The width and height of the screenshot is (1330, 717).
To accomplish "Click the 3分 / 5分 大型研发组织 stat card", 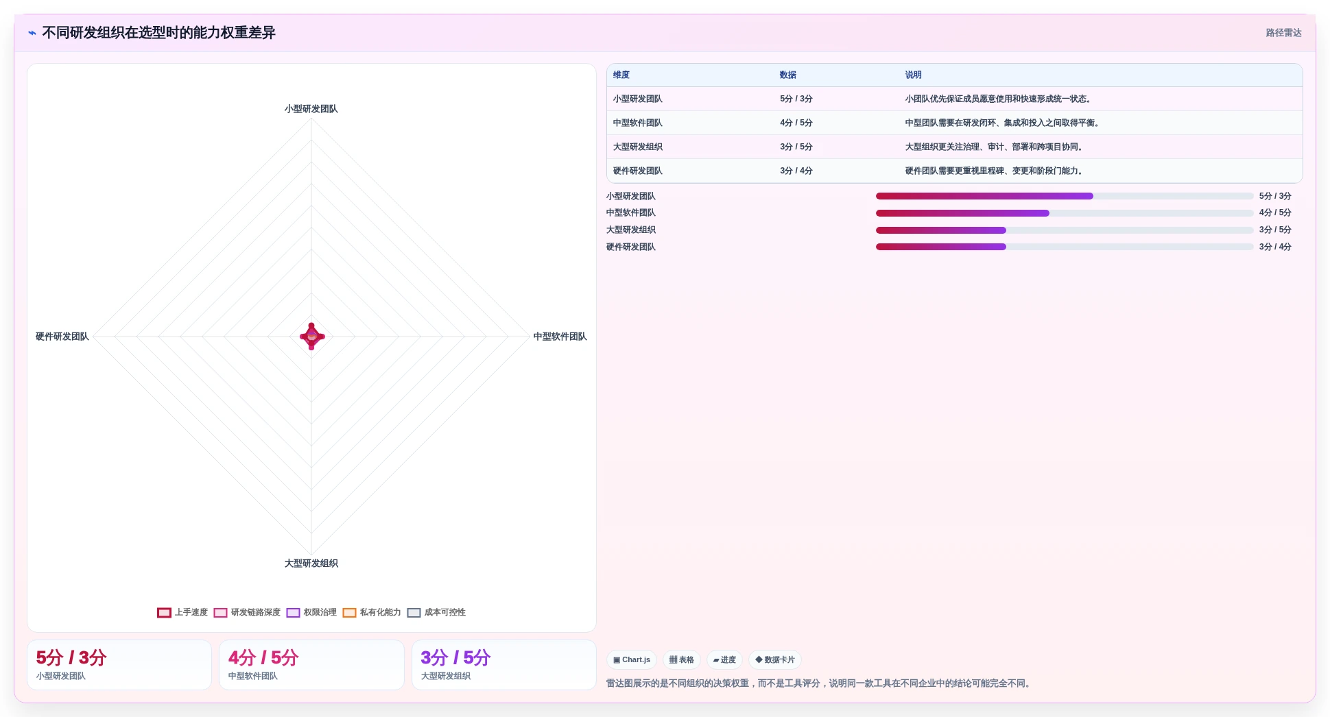I will (504, 665).
